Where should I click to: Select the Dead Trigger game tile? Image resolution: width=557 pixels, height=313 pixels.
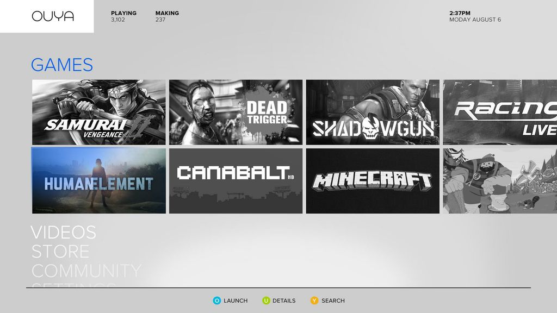(x=236, y=112)
